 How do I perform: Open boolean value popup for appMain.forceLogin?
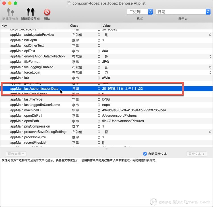[x=210, y=73]
